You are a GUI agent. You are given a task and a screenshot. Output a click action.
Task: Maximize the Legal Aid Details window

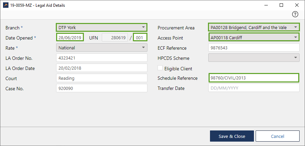pos(281,5)
